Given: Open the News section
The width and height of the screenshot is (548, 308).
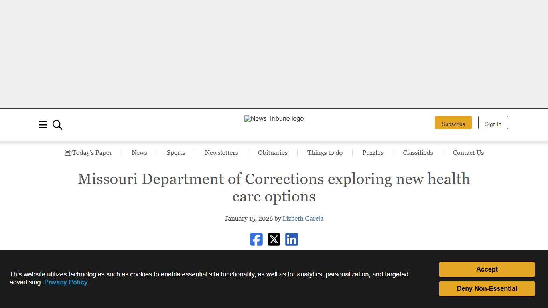Looking at the screenshot, I should coord(139,153).
